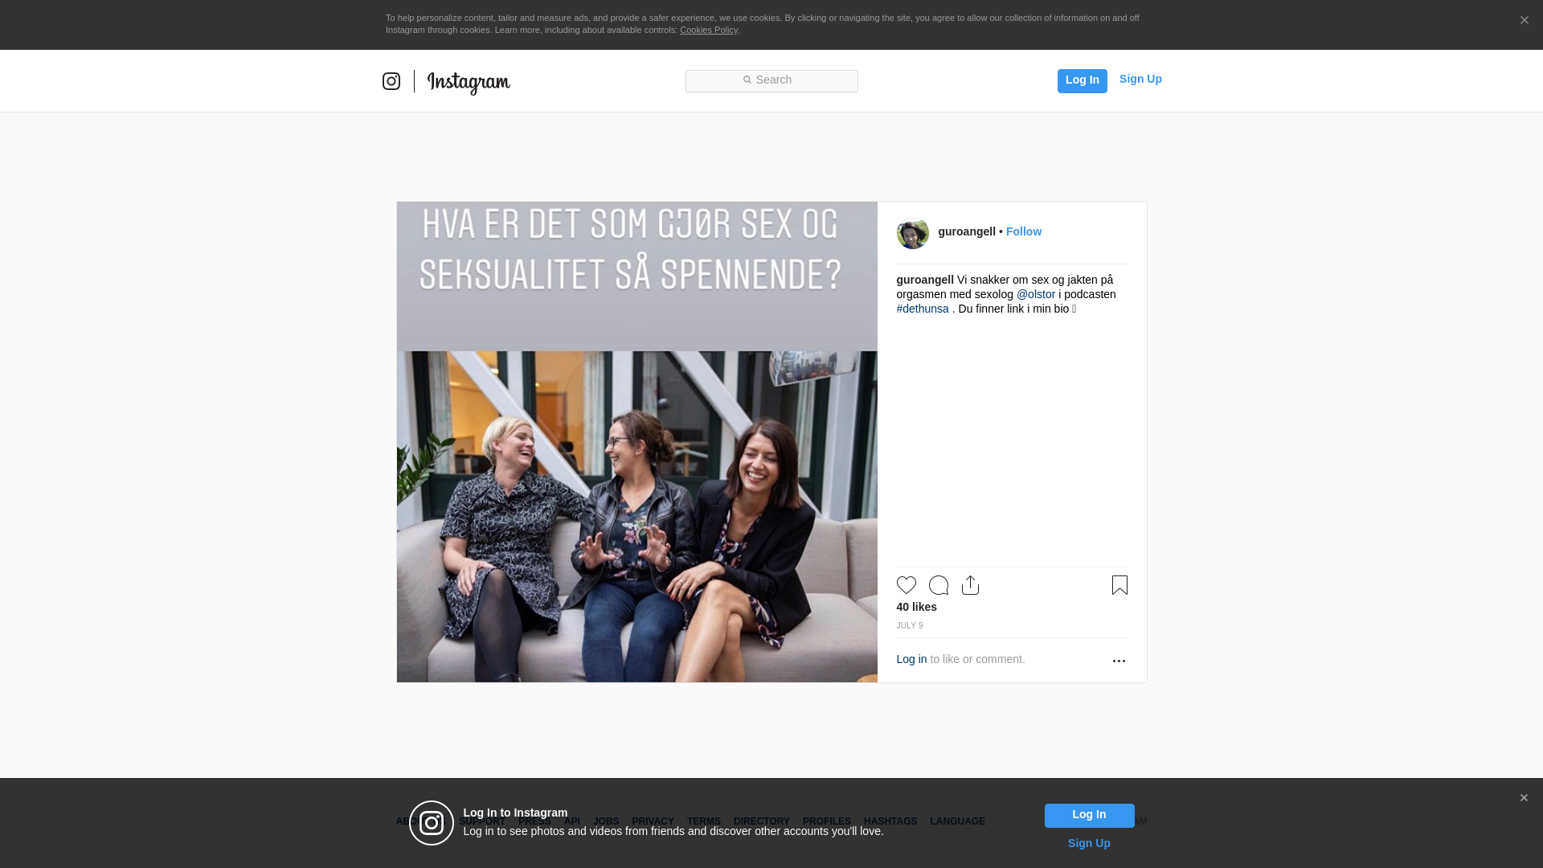This screenshot has height=868, width=1543.
Task: Open the Instagram wordmark logo home link
Action: [469, 83]
